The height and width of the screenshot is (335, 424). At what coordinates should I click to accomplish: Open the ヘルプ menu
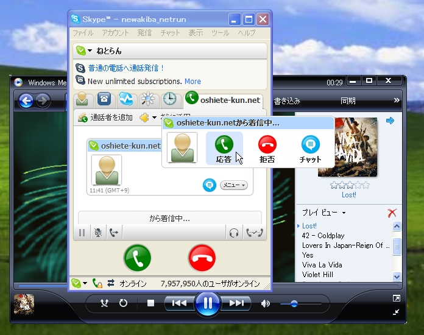coord(247,33)
